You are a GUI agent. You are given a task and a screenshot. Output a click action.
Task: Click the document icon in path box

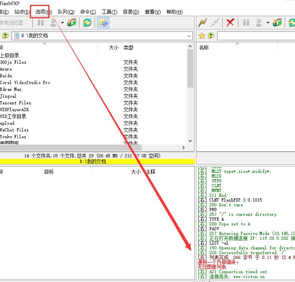tap(16, 36)
